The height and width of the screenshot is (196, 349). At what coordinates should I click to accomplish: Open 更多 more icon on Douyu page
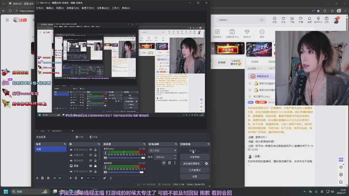click(x=262, y=34)
